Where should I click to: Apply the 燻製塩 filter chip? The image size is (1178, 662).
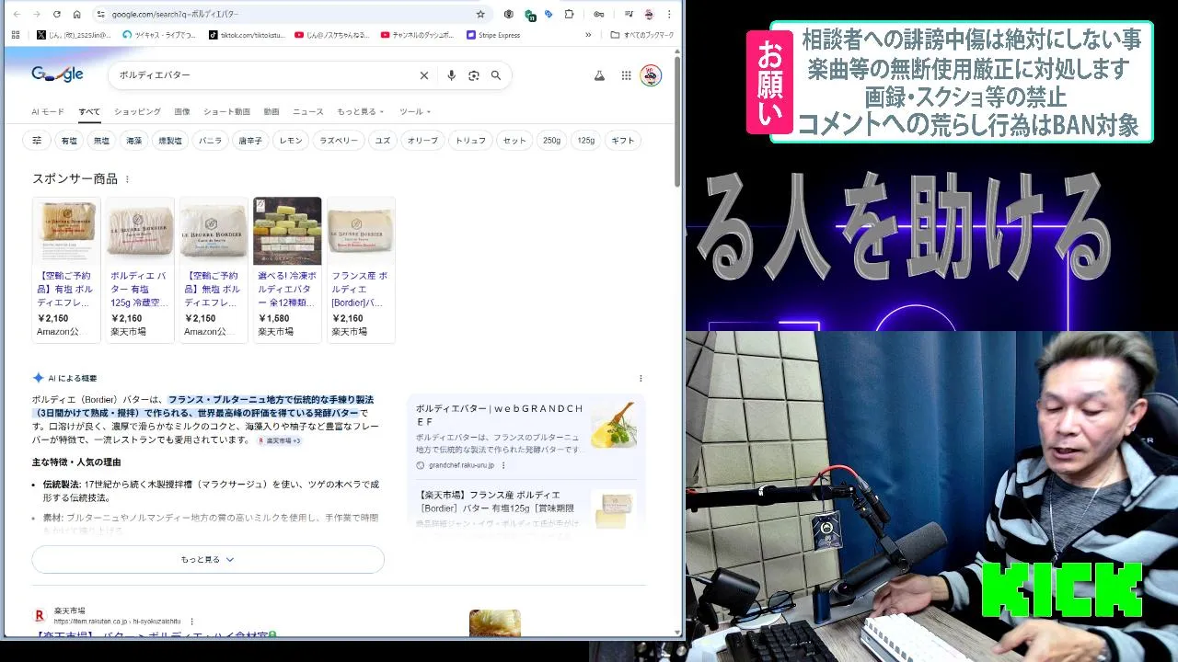pos(170,141)
